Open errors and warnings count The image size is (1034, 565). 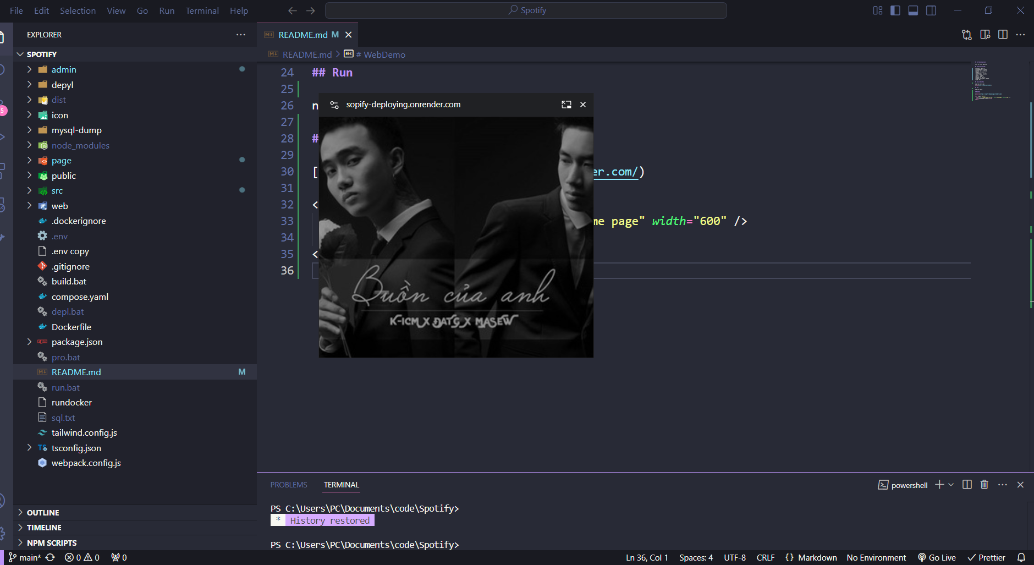(82, 557)
